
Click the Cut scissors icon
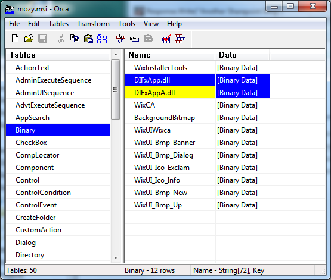tap(61, 39)
